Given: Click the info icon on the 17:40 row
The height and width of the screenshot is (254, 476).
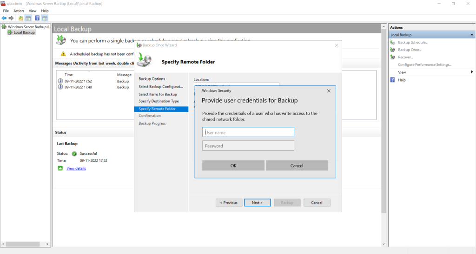Looking at the screenshot, I should [x=60, y=87].
